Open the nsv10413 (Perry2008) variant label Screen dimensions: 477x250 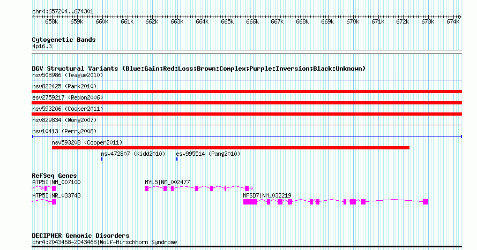point(64,131)
